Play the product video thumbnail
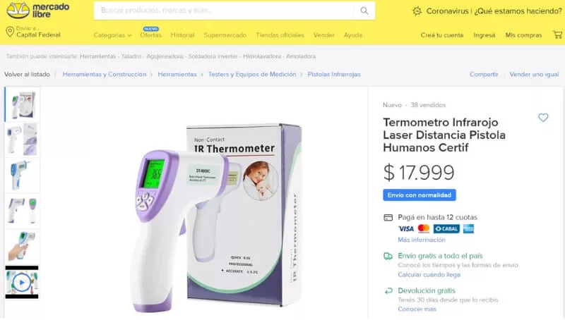 (22, 282)
